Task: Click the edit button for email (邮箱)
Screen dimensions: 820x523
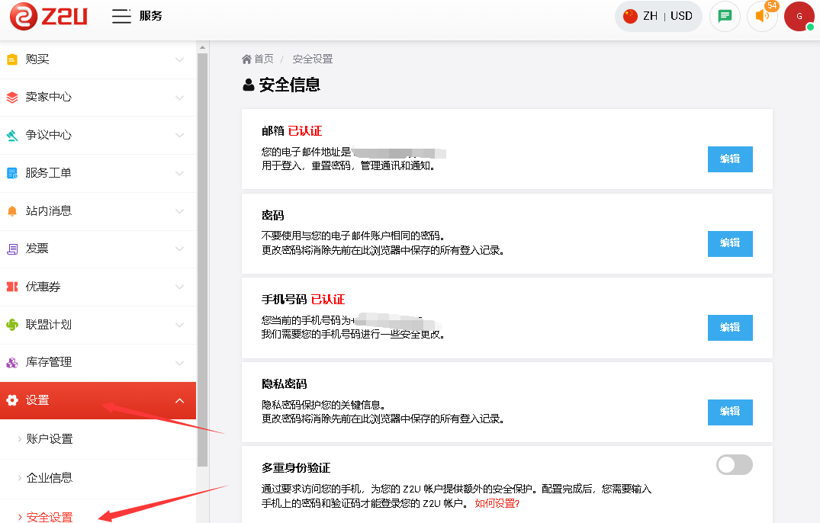Action: pyautogui.click(x=730, y=159)
